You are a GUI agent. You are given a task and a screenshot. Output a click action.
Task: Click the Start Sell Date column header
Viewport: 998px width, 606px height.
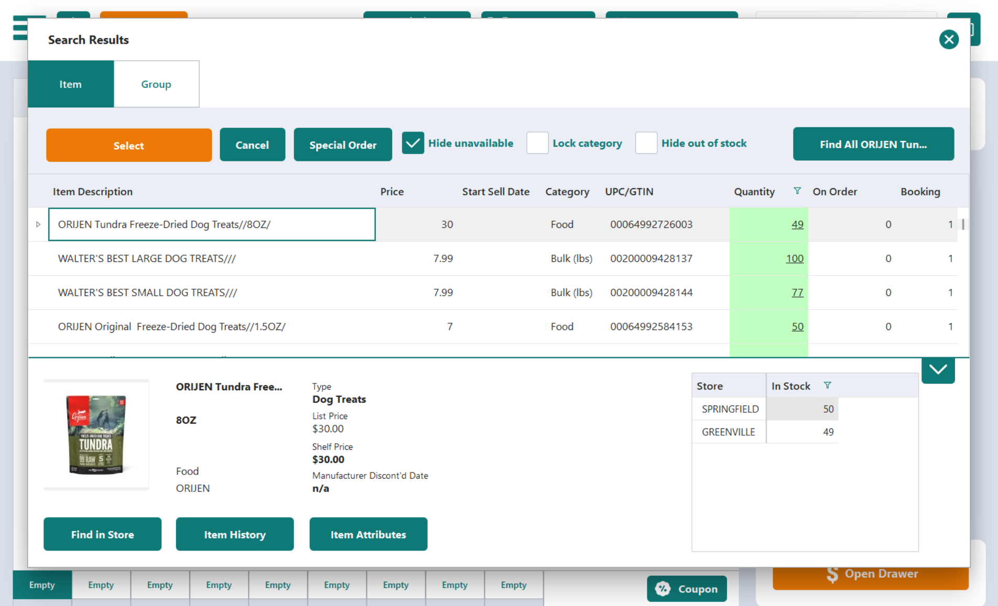pos(495,192)
